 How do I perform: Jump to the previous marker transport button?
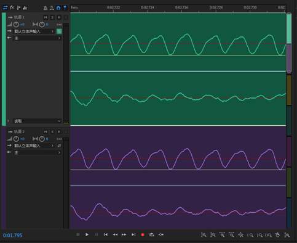click(106, 234)
